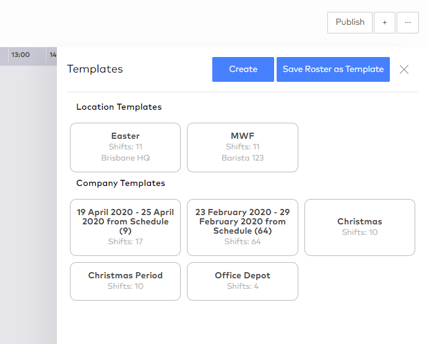
Task: Select the Easter location template
Action: (x=125, y=147)
